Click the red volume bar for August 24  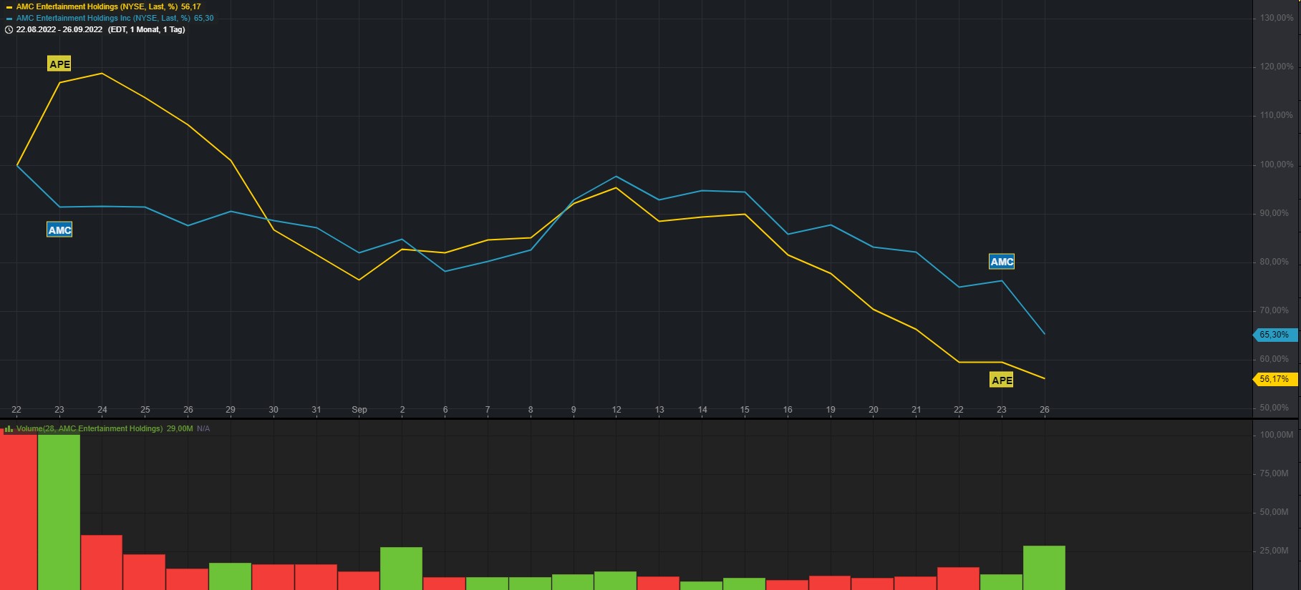(x=102, y=562)
